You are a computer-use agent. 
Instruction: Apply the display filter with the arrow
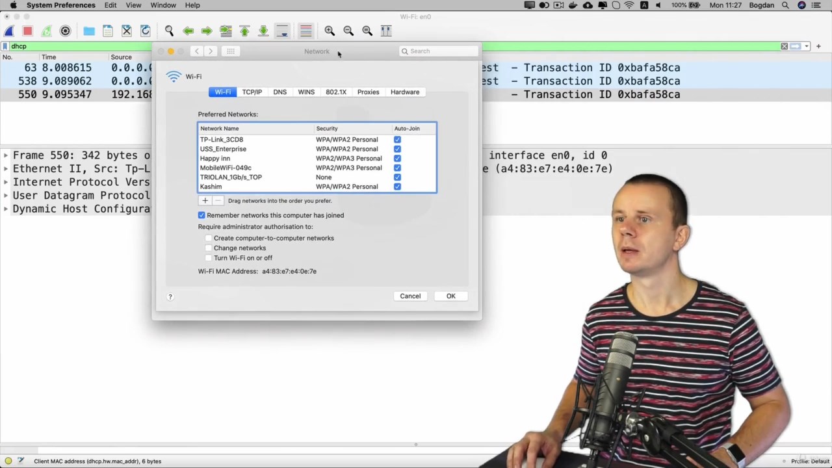click(x=796, y=46)
